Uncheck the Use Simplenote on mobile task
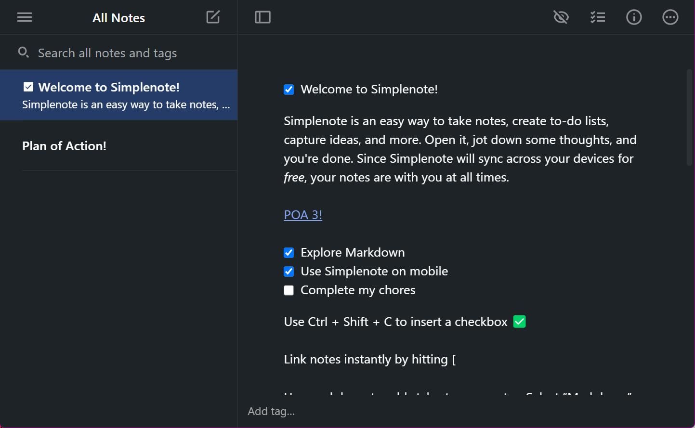This screenshot has width=695, height=428. (x=288, y=271)
